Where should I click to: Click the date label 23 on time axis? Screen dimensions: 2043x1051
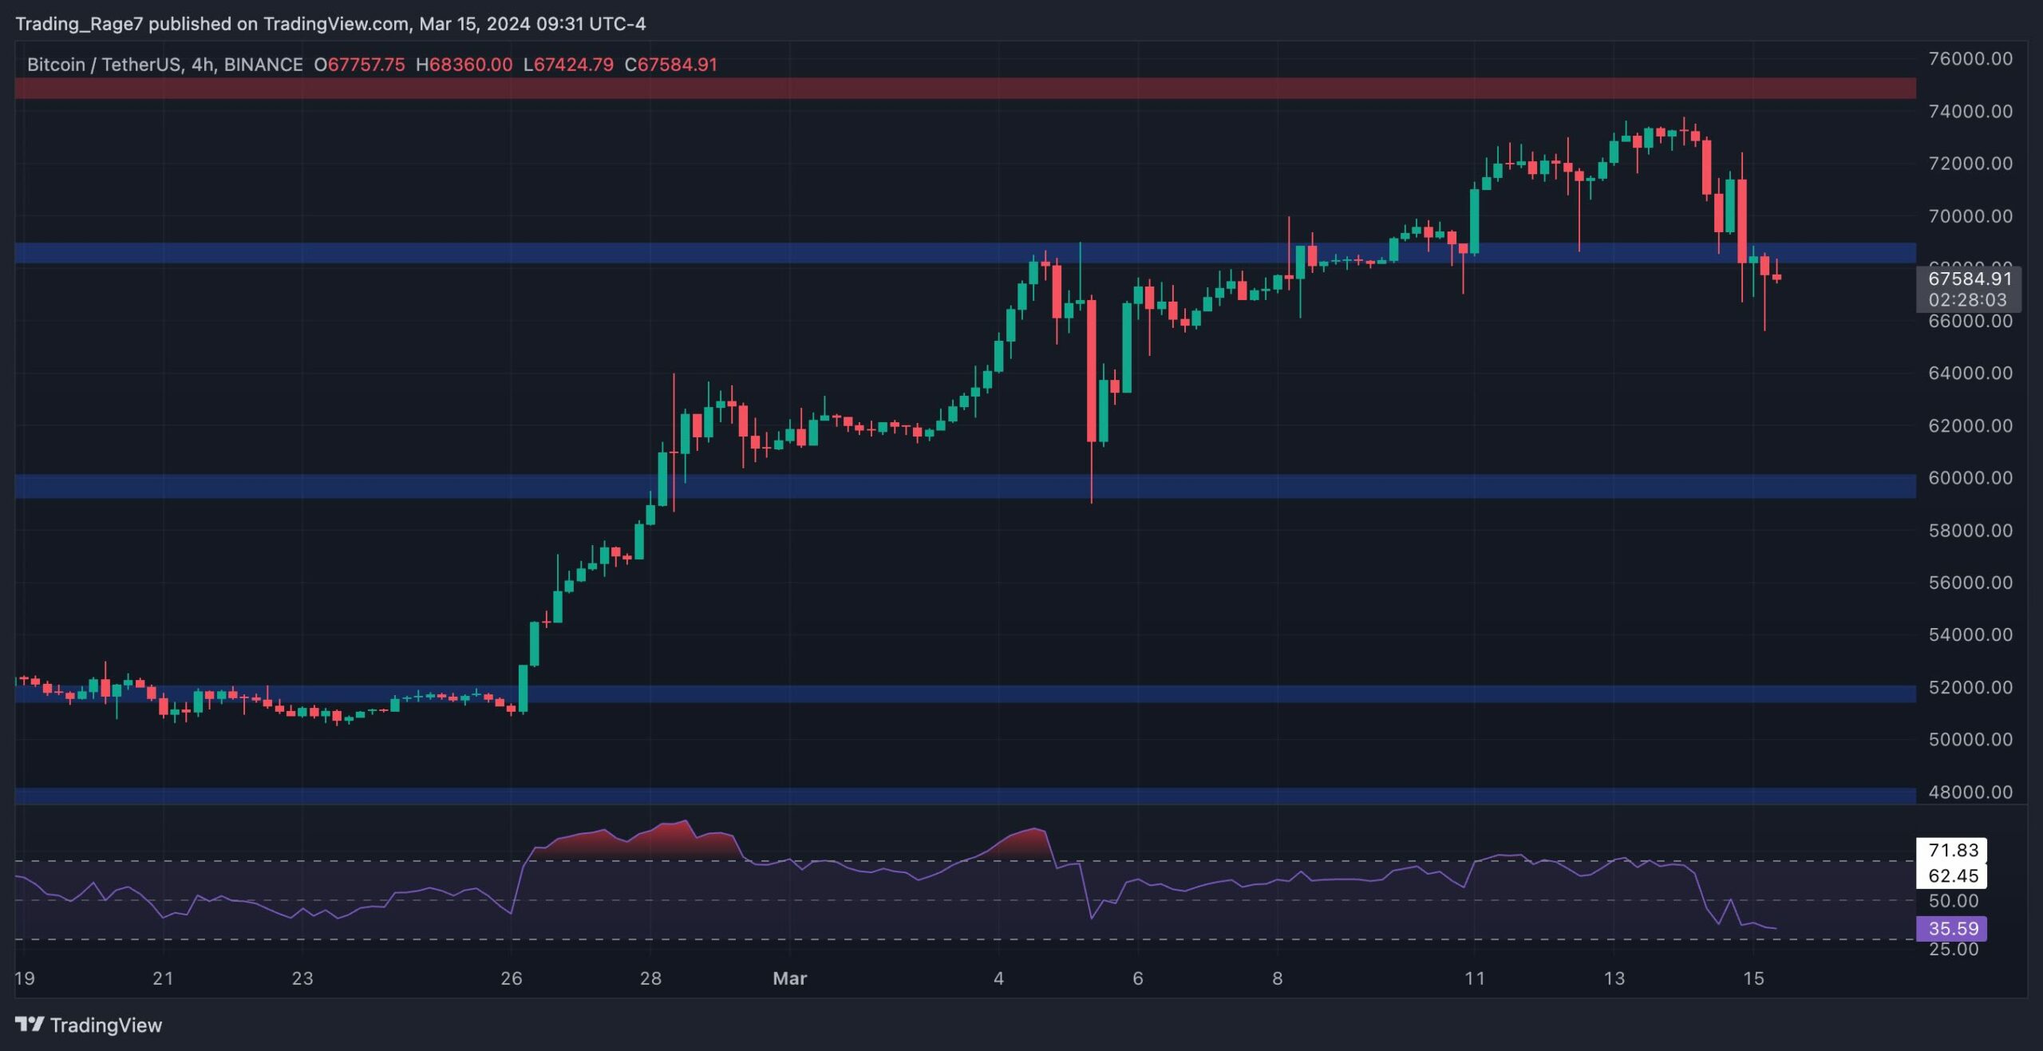point(302,978)
